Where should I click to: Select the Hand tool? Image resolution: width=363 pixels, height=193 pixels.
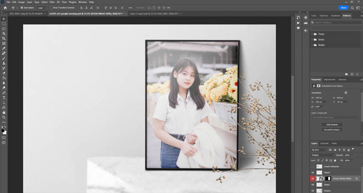click(x=4, y=112)
